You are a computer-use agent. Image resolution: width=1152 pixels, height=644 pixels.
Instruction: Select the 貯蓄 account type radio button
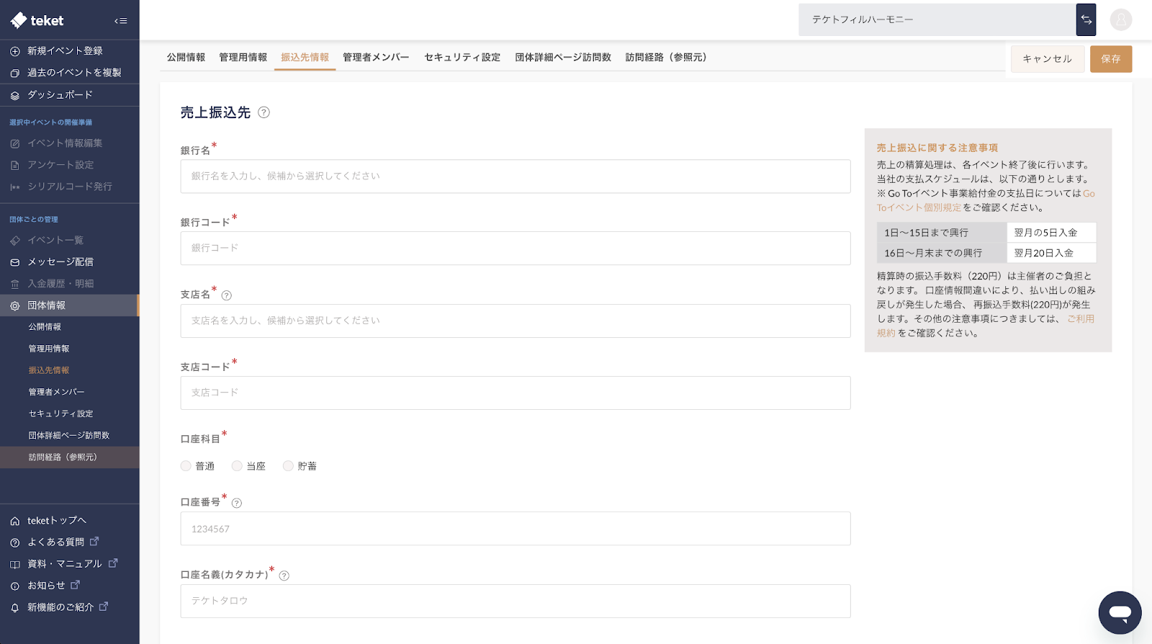tap(288, 466)
